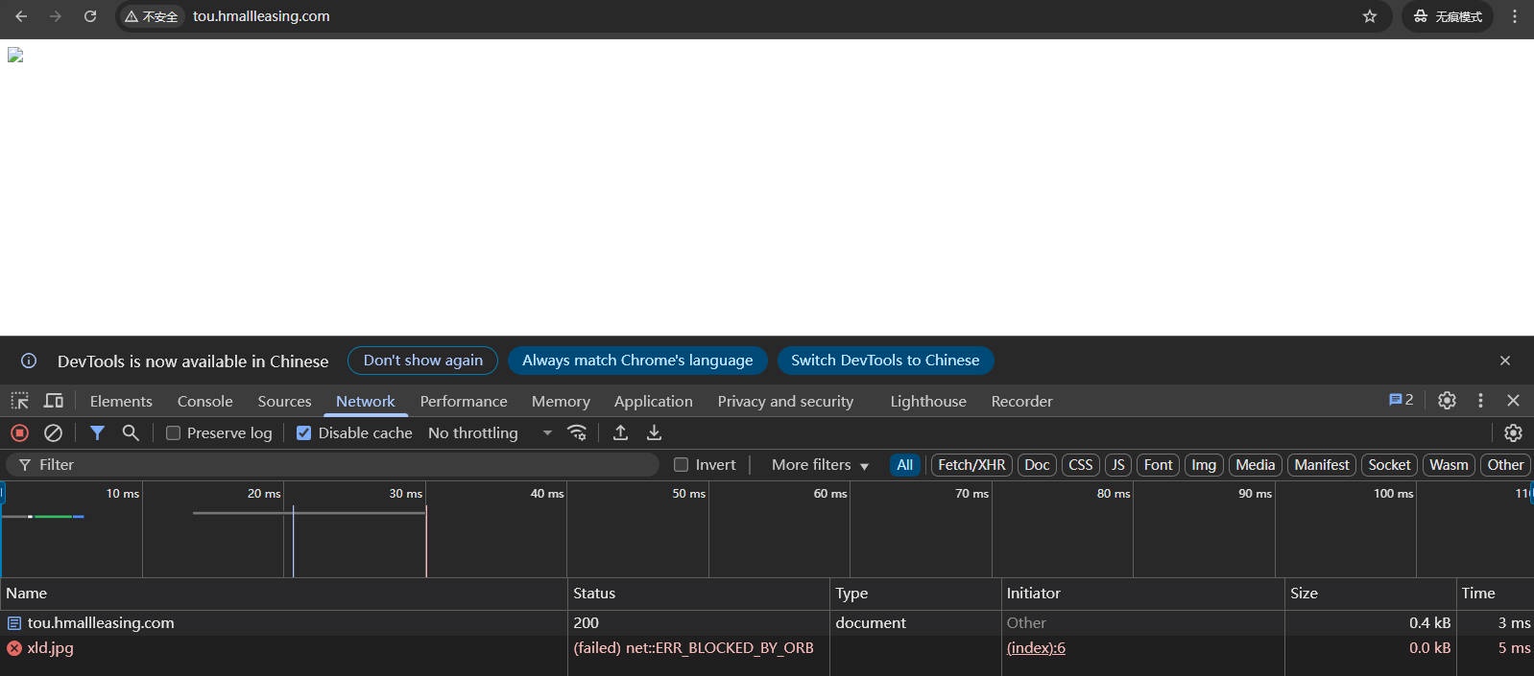Click the export HAR download icon

click(x=654, y=433)
